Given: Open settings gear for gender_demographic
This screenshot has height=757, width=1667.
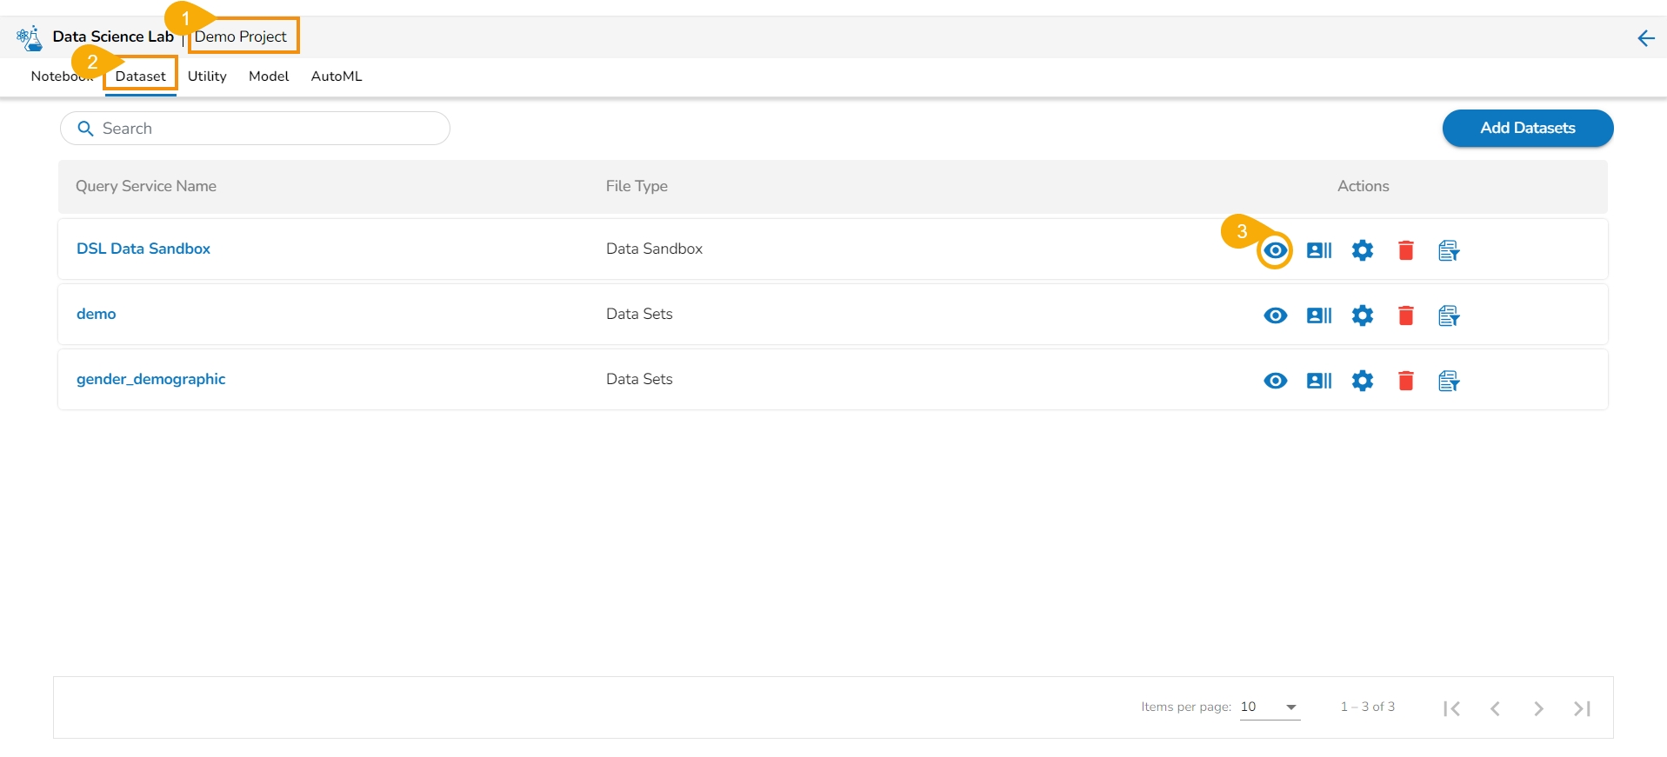Looking at the screenshot, I should click(1362, 381).
